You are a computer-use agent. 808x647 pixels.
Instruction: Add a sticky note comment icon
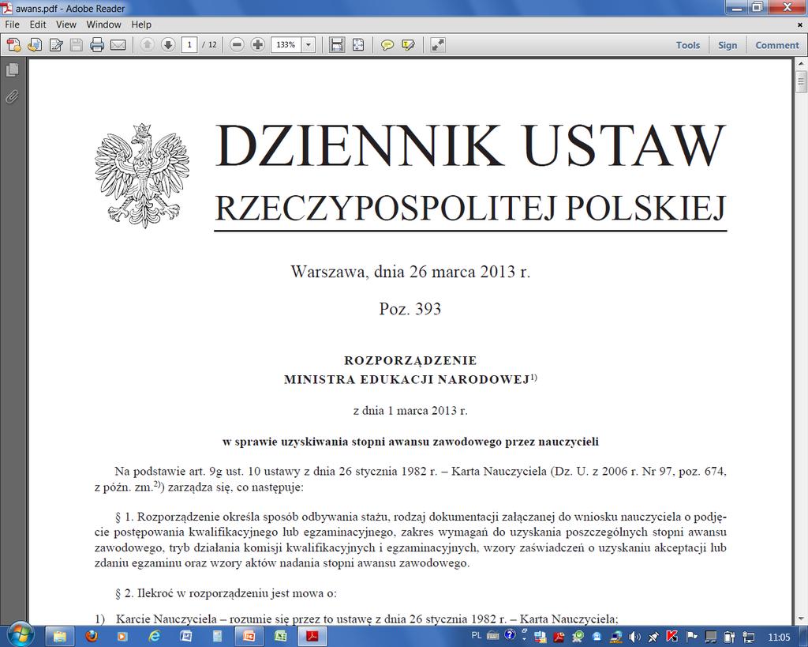coord(387,45)
